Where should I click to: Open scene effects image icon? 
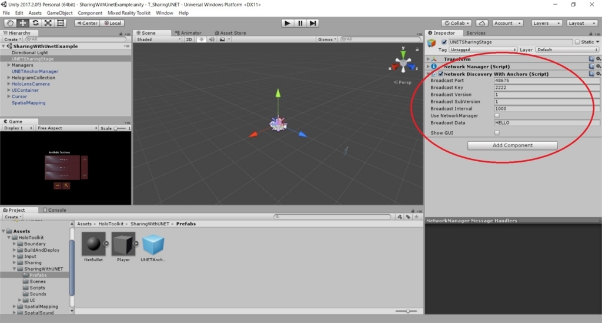[222, 39]
